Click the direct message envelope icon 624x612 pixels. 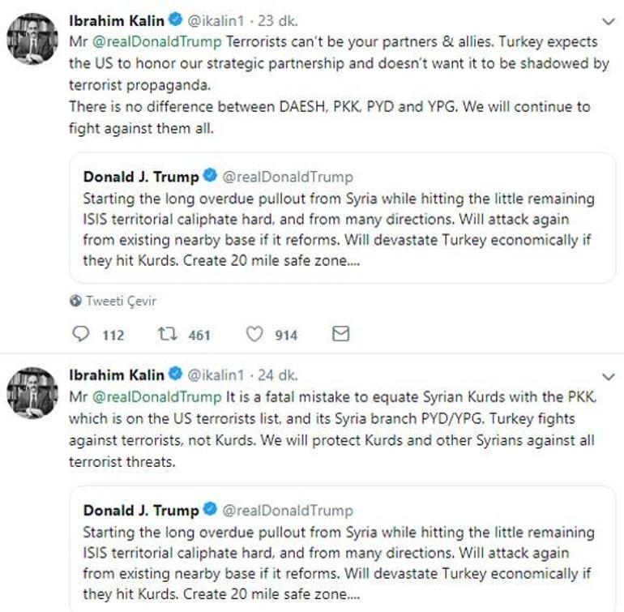click(x=340, y=334)
